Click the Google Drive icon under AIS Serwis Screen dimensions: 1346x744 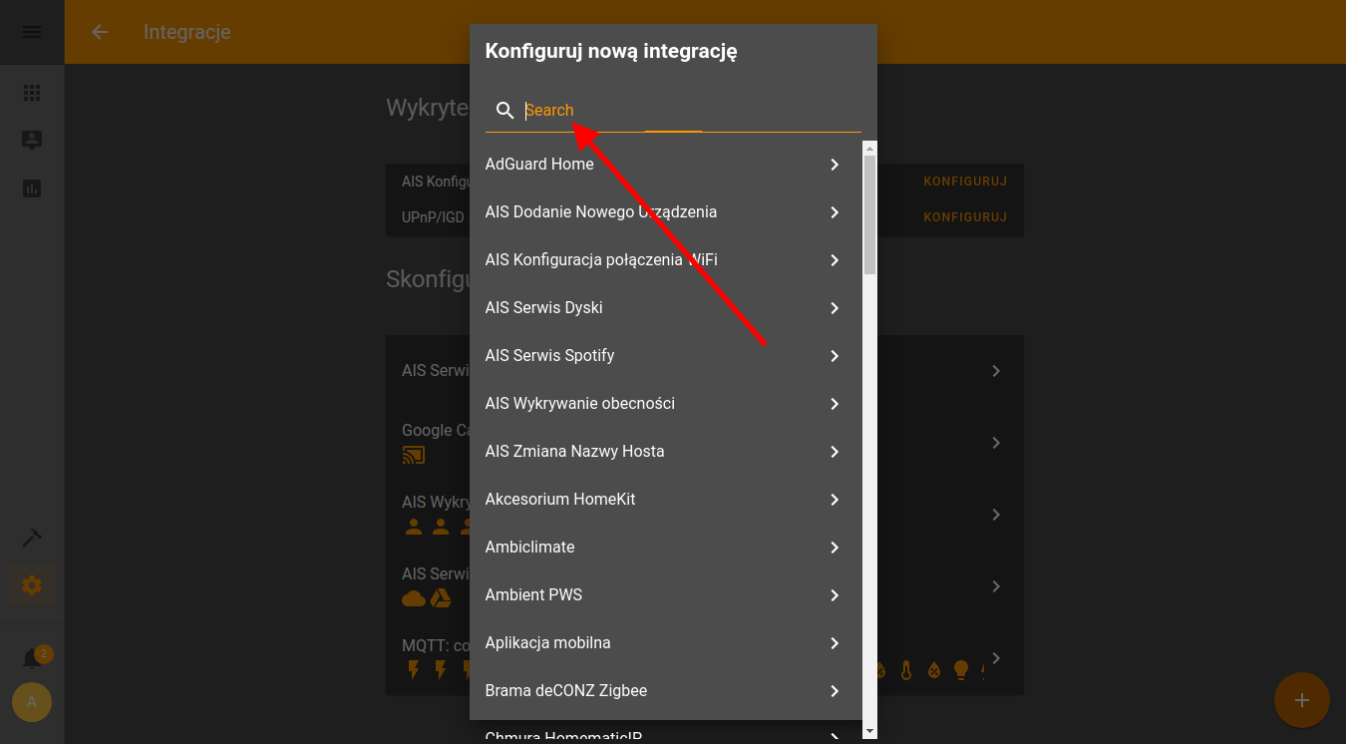[x=440, y=597]
